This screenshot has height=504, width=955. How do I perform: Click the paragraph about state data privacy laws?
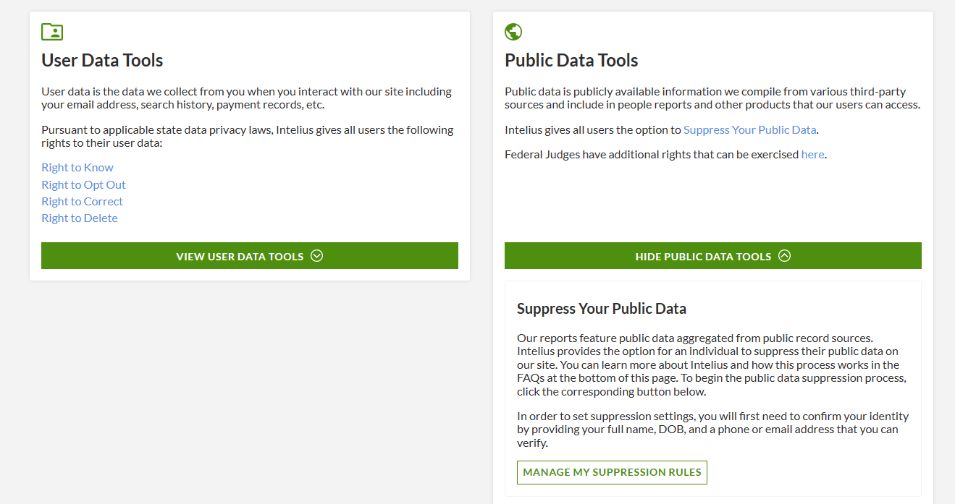coord(246,137)
